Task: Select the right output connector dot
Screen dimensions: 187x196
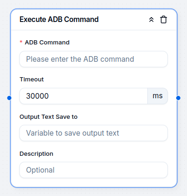Action: (178, 98)
